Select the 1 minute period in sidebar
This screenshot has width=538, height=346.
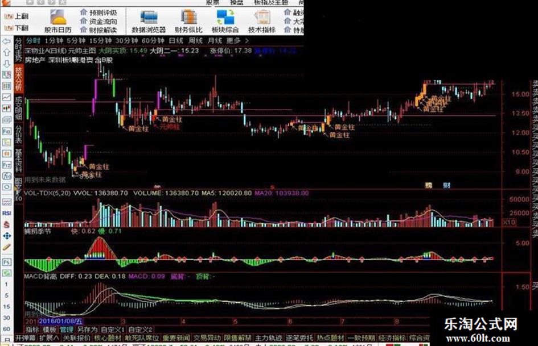[x=6, y=284]
